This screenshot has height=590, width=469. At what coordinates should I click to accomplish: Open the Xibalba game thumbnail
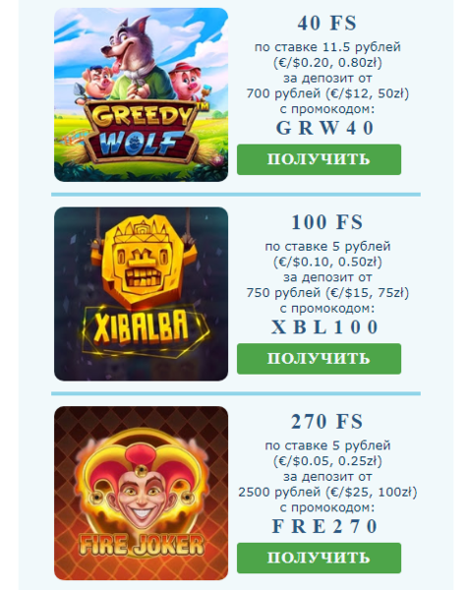141,294
